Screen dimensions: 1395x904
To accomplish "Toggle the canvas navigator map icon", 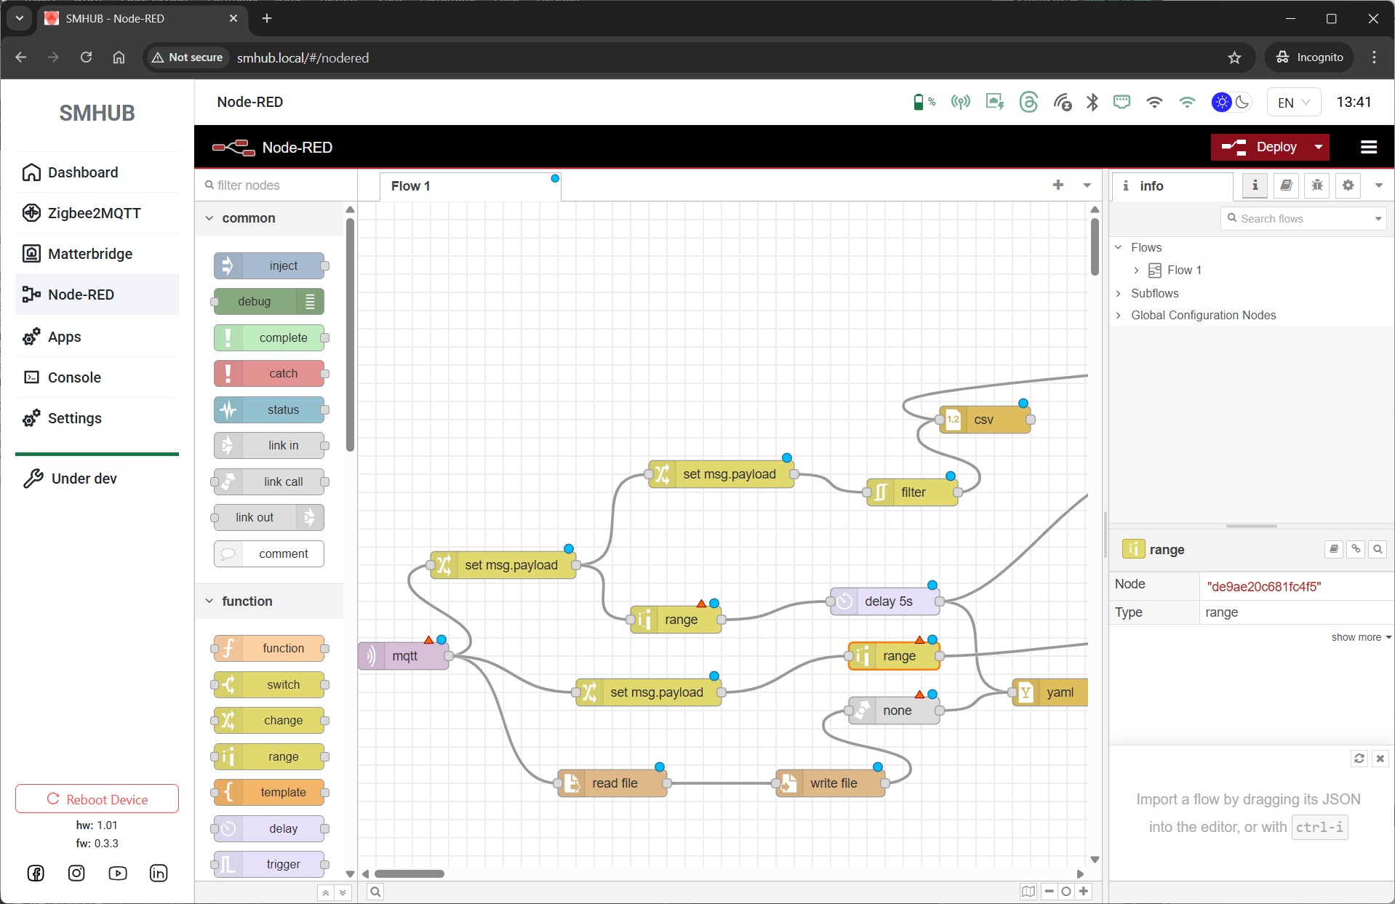I will click(1028, 891).
